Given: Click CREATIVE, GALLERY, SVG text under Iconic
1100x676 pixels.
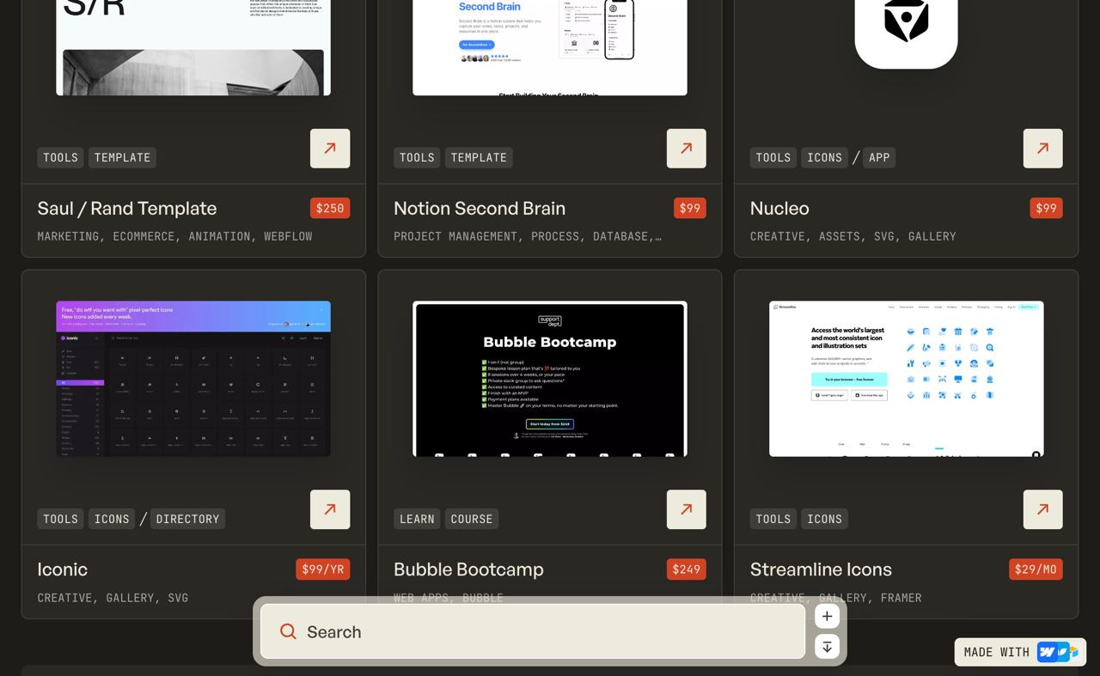Looking at the screenshot, I should tap(113, 598).
